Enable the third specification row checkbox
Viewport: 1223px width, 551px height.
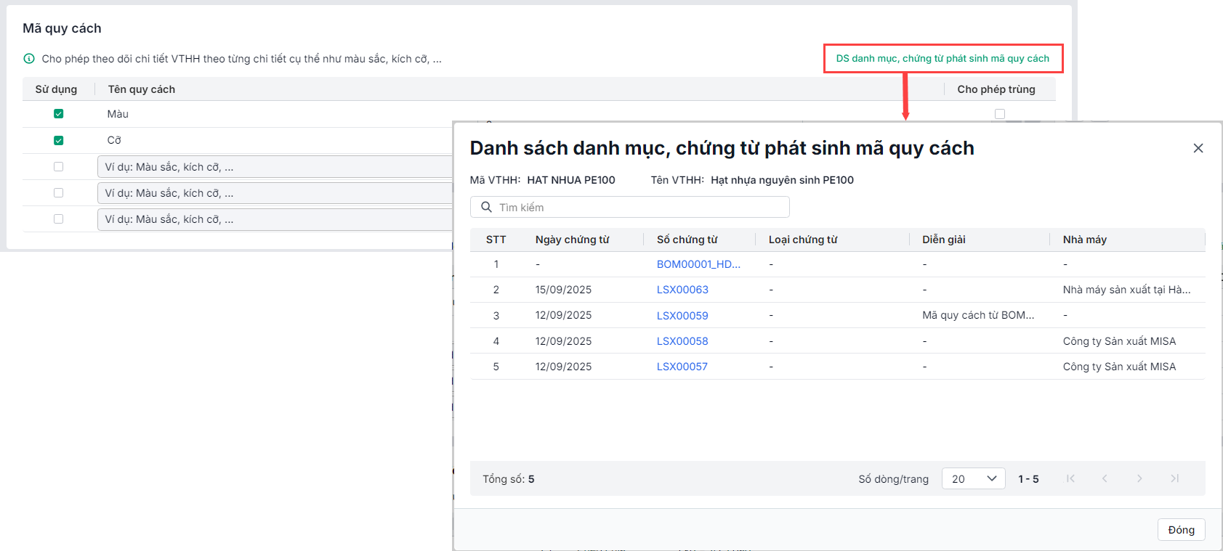point(59,167)
